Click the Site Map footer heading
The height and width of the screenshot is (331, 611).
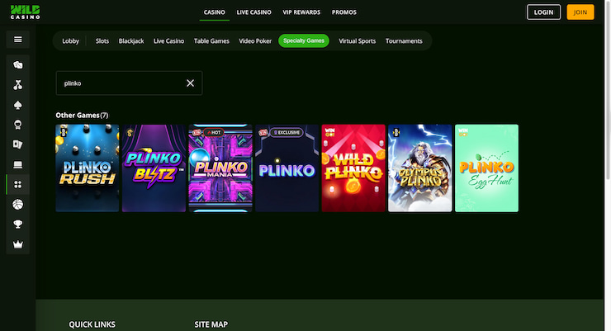(211, 324)
